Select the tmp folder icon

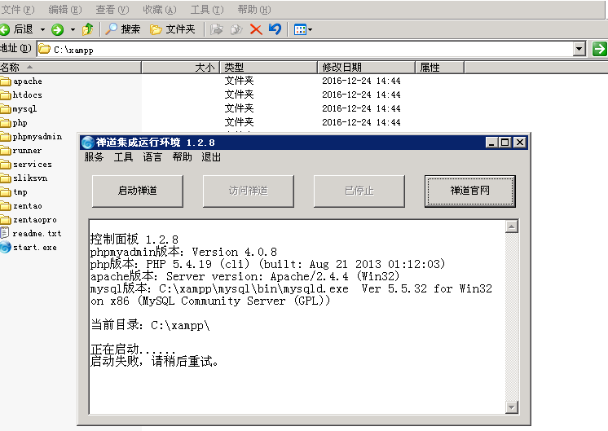tap(6, 191)
